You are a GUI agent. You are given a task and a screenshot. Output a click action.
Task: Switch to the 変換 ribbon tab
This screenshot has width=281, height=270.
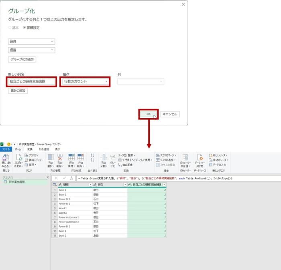tap(30, 149)
